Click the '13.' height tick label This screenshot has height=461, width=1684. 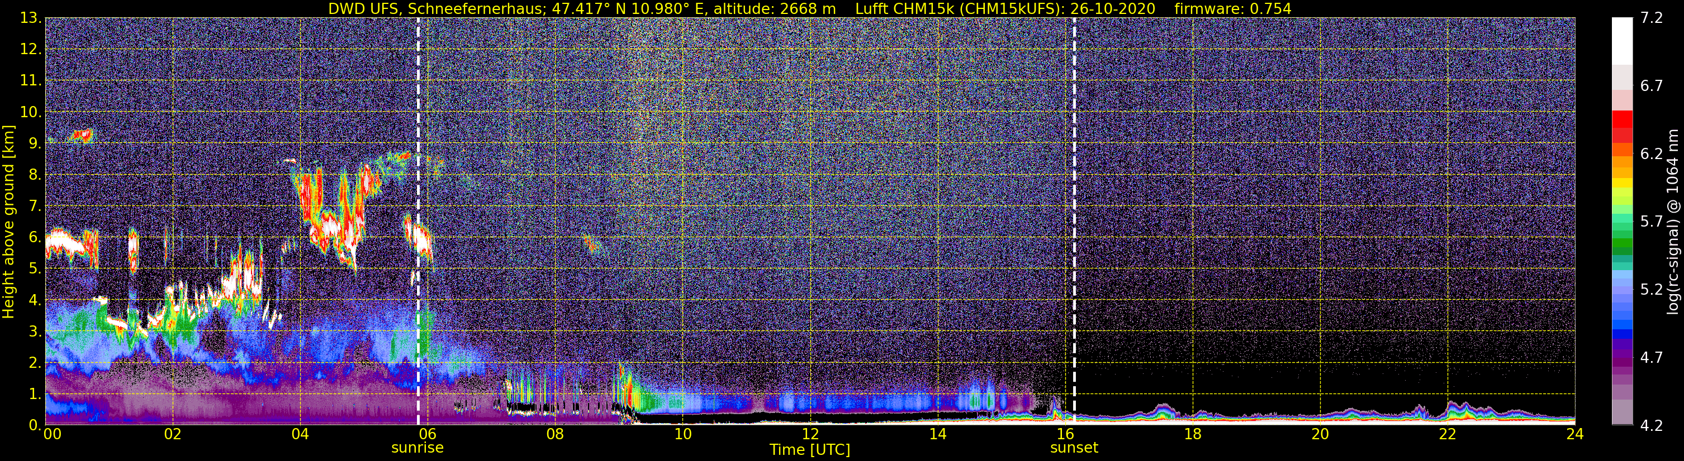(x=31, y=18)
